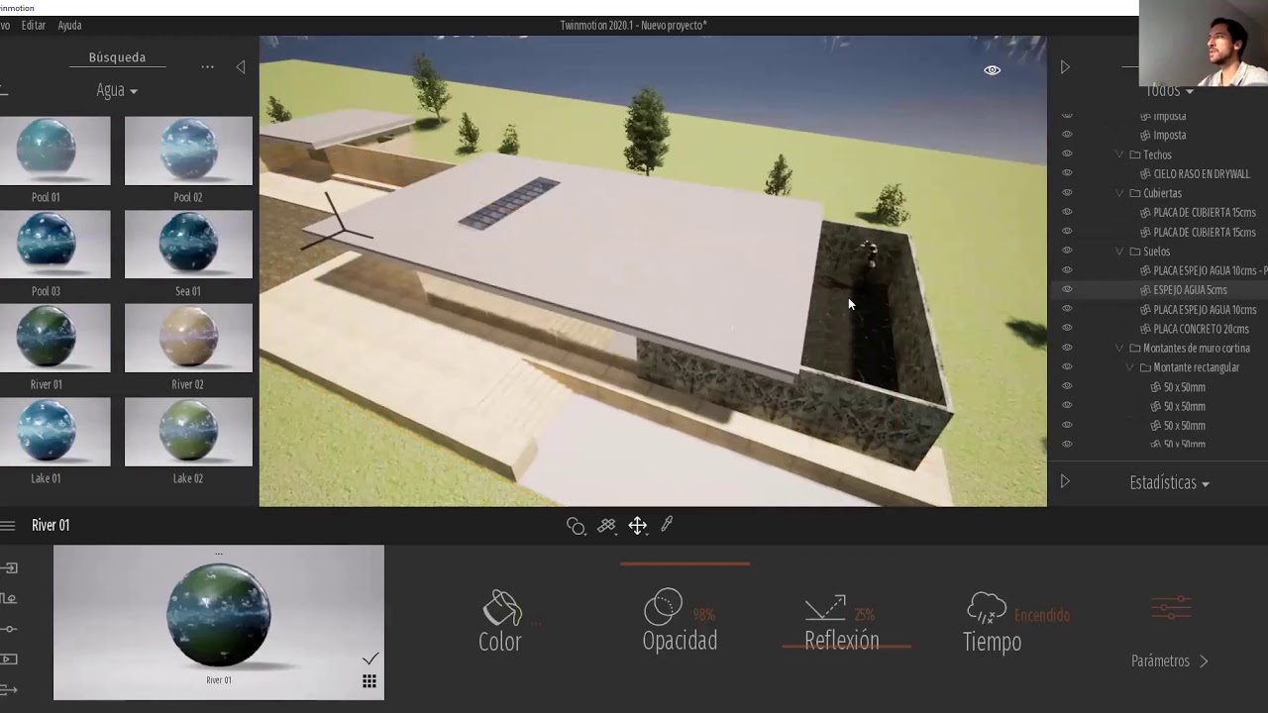Screen dimensions: 1268x713
Task: Toggle visibility of Montantes de muro cortina
Action: coord(1067,348)
